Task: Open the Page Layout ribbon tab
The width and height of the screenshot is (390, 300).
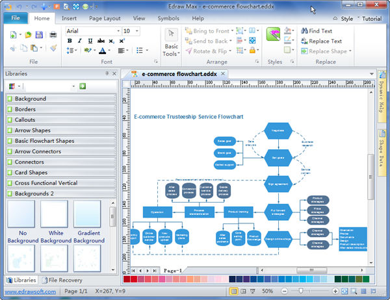Action: 104,18
